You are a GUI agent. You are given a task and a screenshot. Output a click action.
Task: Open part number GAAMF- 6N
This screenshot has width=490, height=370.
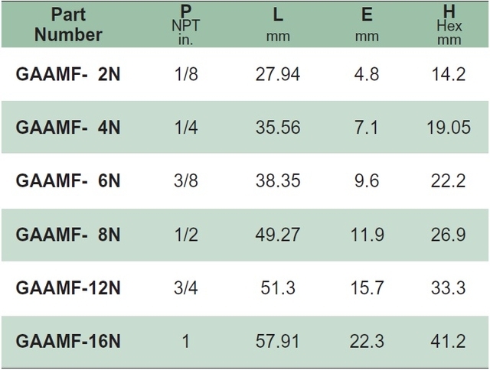(x=68, y=180)
